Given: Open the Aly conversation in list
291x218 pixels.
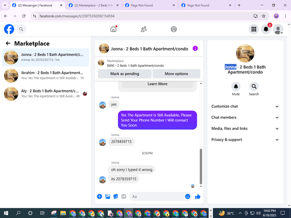Looking at the screenshot, I should (x=45, y=94).
